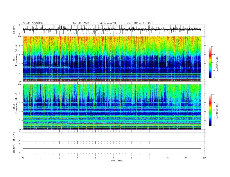Click the "ch.3(V)" axis label
The height and width of the screenshot is (177, 230).
[x=14, y=137]
